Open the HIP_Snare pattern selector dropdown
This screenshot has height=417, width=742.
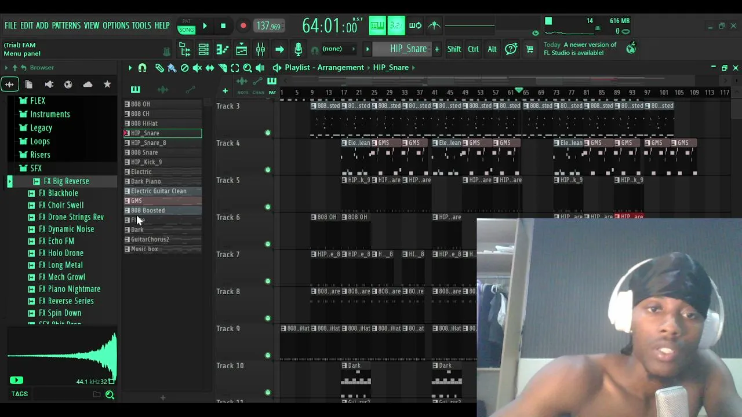click(x=402, y=49)
